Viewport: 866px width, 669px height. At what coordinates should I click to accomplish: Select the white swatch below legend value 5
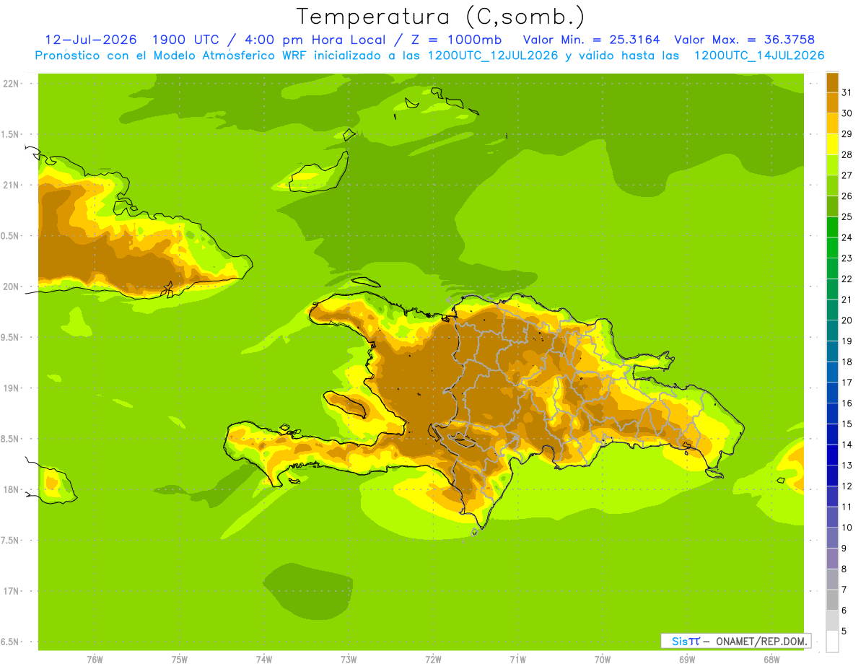point(832,642)
